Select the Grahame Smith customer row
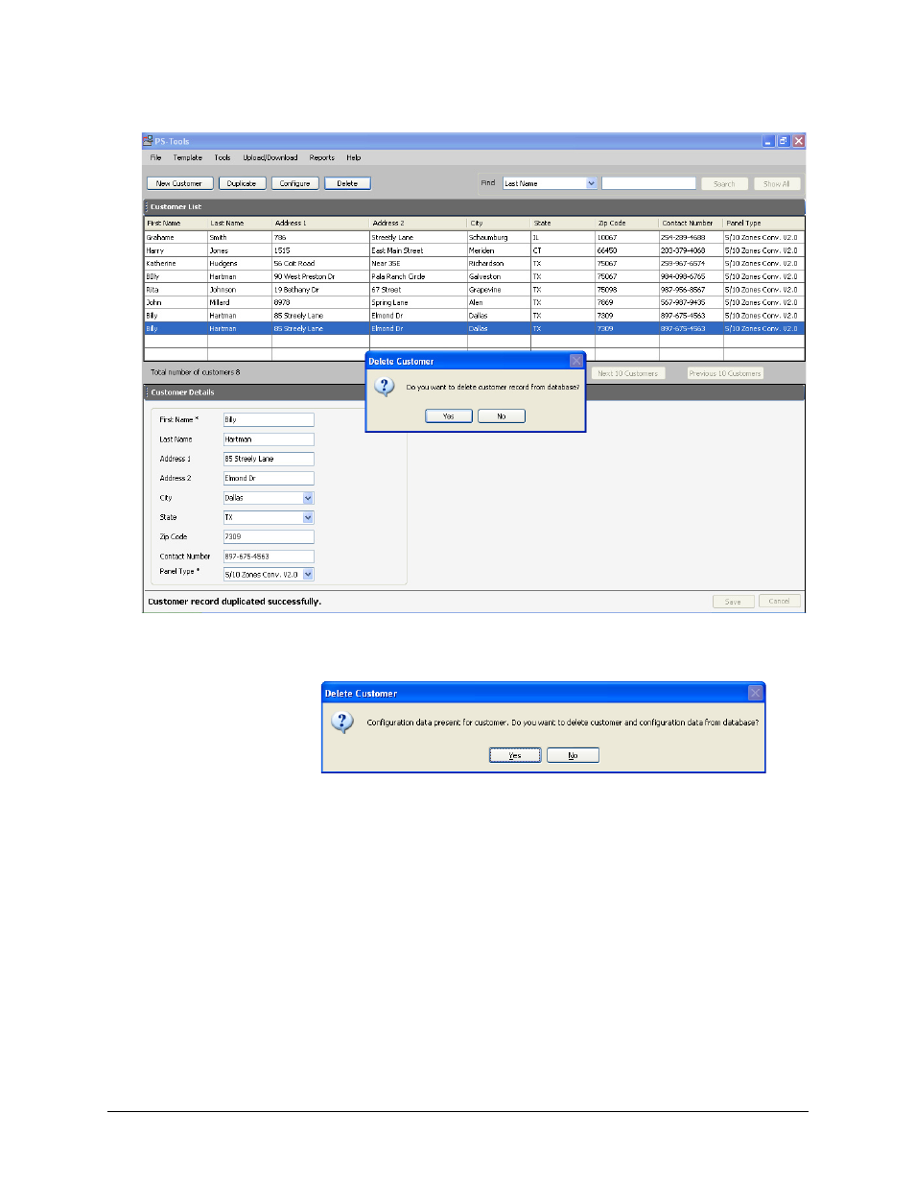Image resolution: width=915 pixels, height=1185 pixels. pos(474,237)
